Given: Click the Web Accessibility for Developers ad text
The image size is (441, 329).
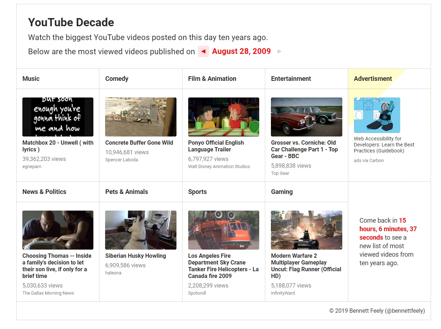Looking at the screenshot, I should tap(384, 145).
